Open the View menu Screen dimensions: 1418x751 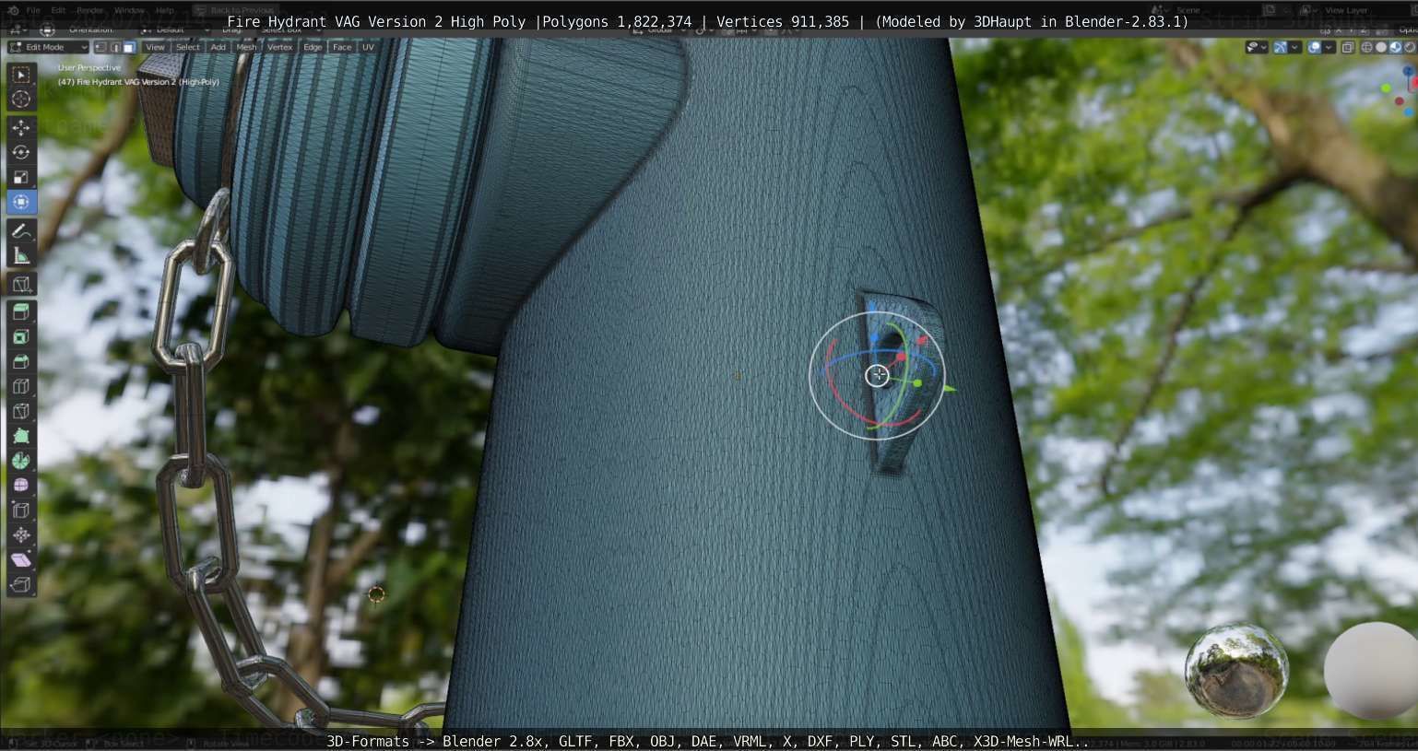155,47
